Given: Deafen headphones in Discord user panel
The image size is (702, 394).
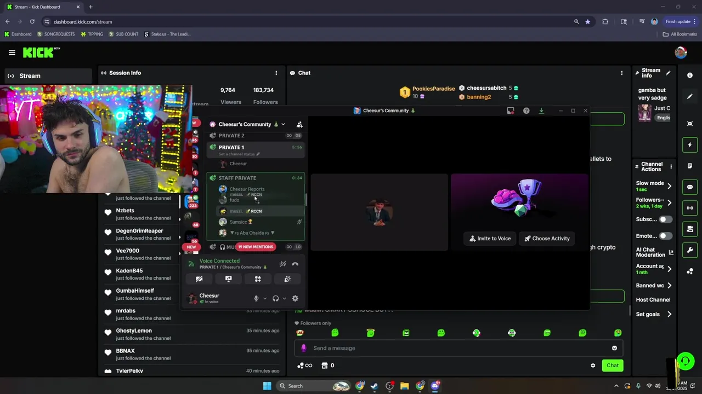Looking at the screenshot, I should (x=275, y=298).
